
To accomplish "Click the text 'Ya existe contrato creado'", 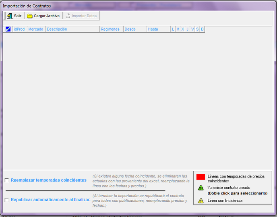I will point(229,188).
